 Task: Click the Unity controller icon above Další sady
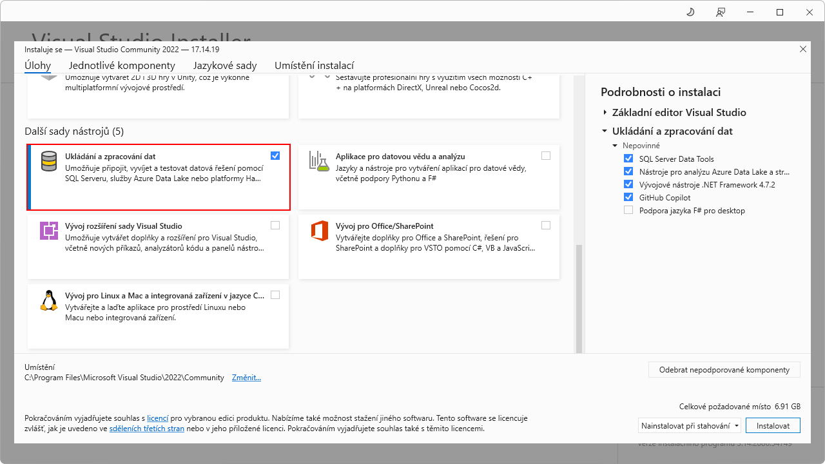pos(48,77)
